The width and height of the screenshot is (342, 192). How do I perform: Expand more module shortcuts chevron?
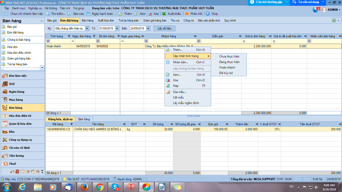tap(42, 172)
